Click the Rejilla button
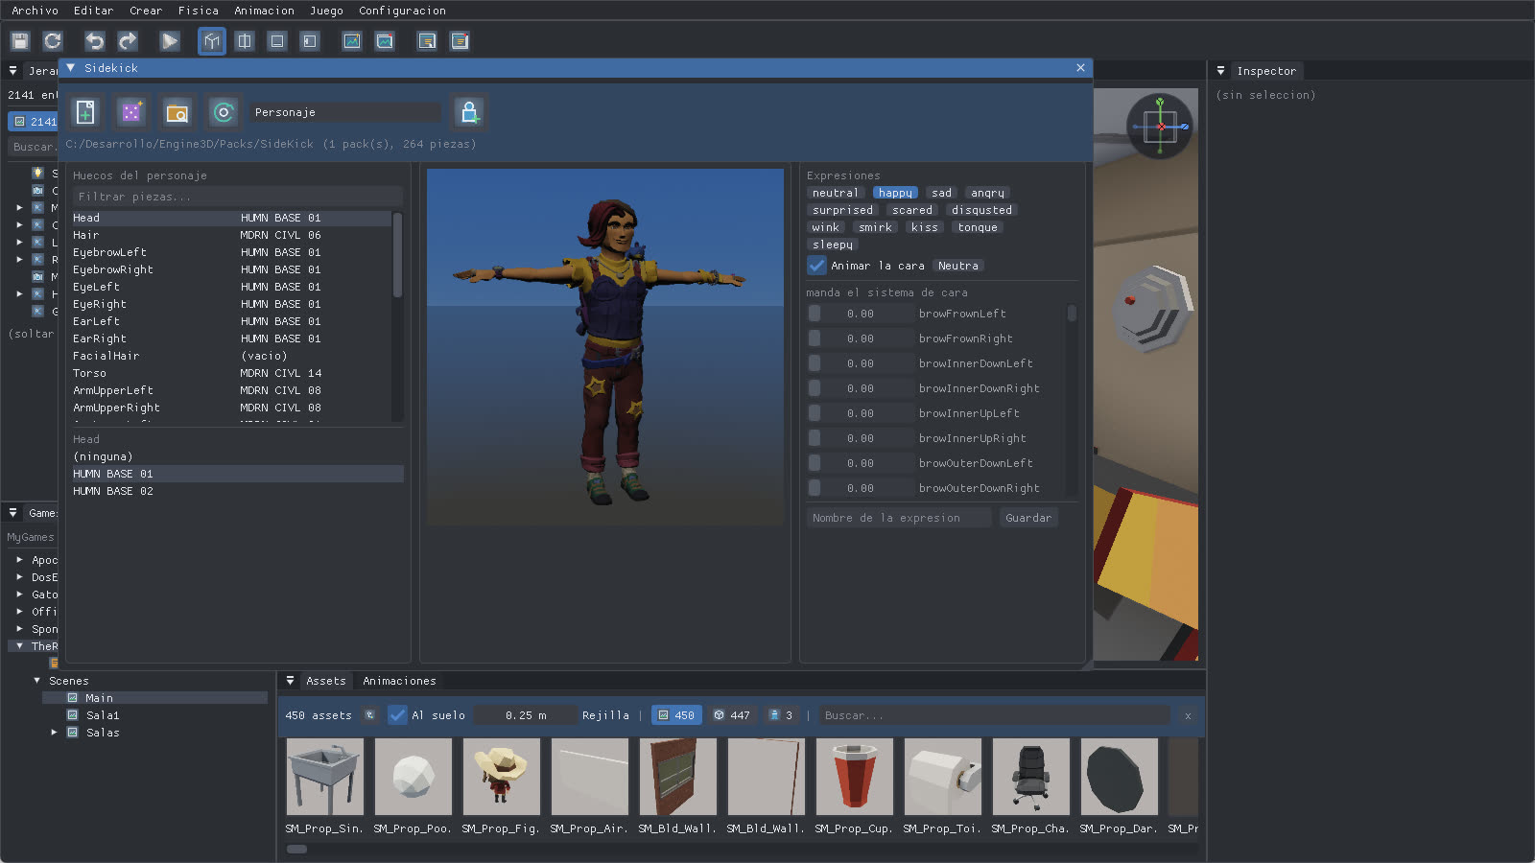The width and height of the screenshot is (1535, 863). [x=605, y=715]
